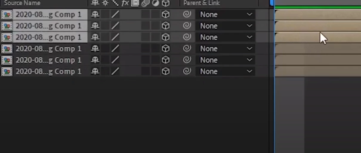Image resolution: width=361 pixels, height=153 pixels.
Task: Click the blue current time indicator handle
Action: pyautogui.click(x=272, y=3)
